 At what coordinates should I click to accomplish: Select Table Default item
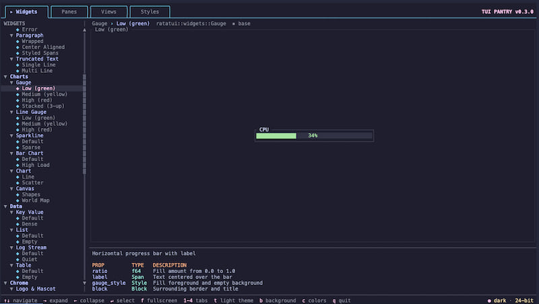[x=32, y=272]
